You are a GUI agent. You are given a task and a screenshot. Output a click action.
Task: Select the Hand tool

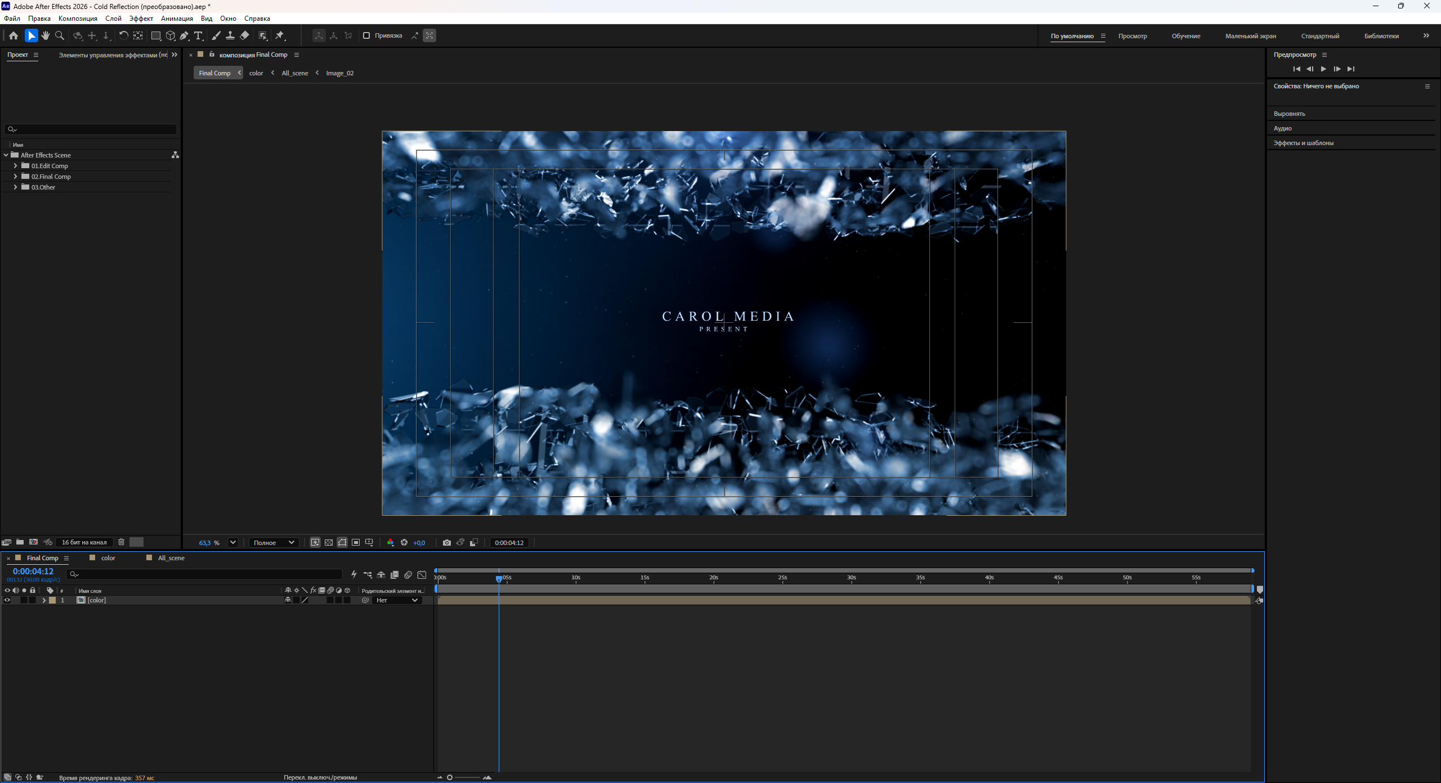[46, 35]
